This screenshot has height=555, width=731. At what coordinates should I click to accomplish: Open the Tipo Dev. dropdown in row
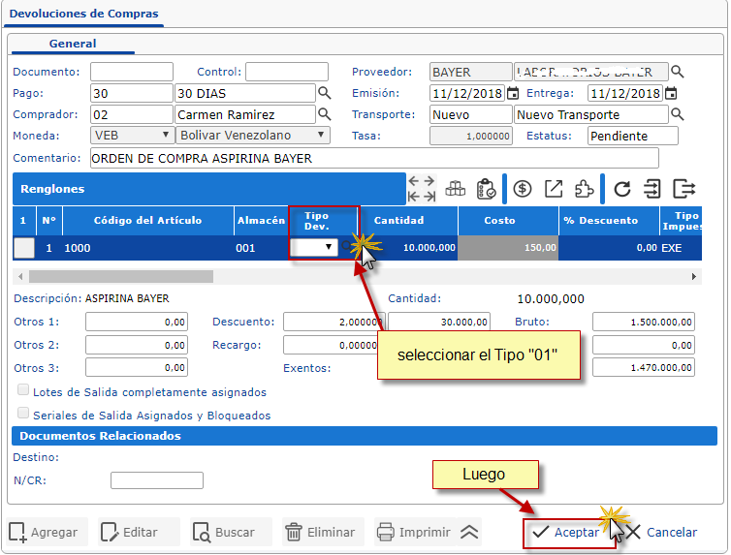(314, 248)
